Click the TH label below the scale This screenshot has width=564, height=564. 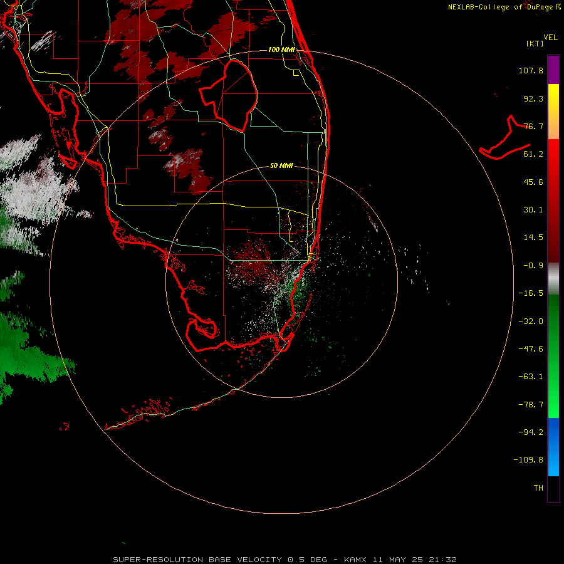538,488
